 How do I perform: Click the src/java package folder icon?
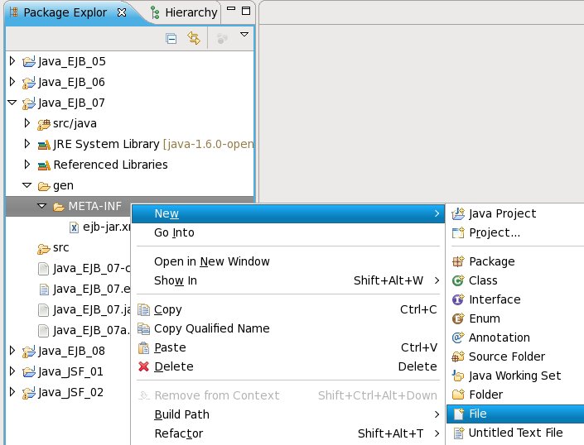(44, 124)
